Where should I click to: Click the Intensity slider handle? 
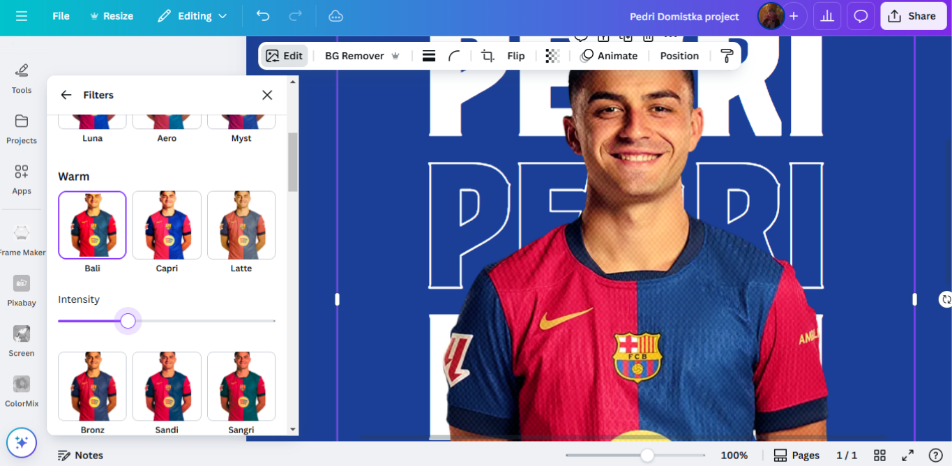click(128, 321)
